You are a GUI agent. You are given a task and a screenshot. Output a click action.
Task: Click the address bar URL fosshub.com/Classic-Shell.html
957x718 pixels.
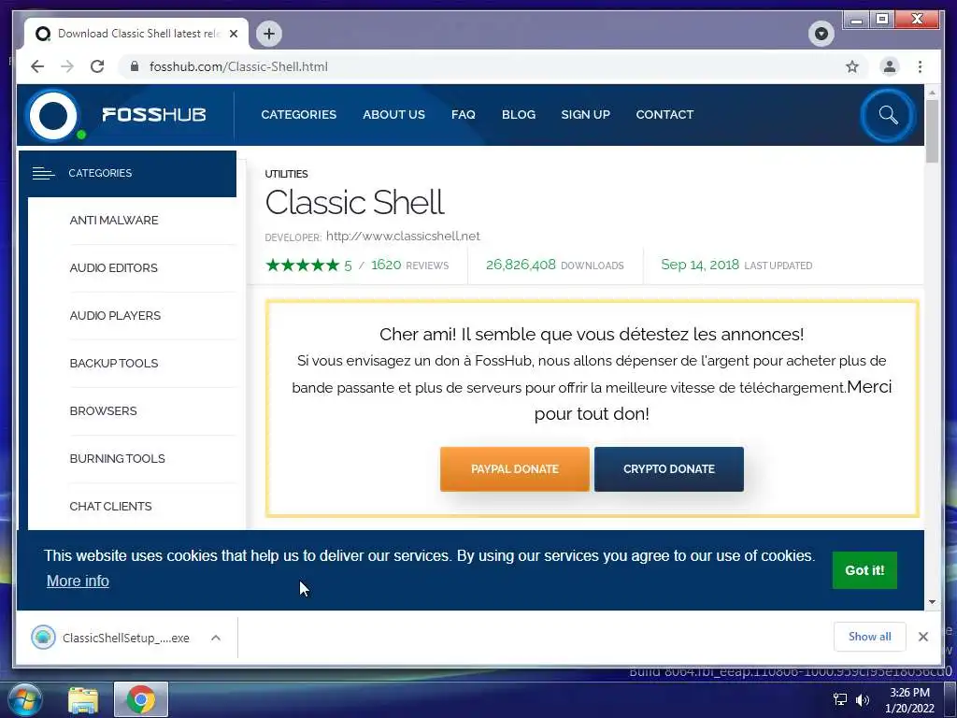tap(238, 66)
